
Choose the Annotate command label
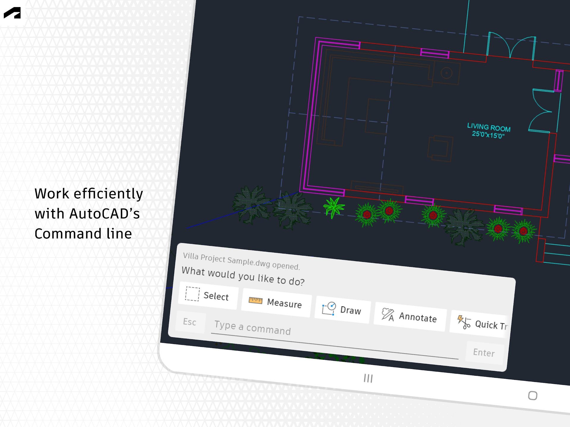418,318
